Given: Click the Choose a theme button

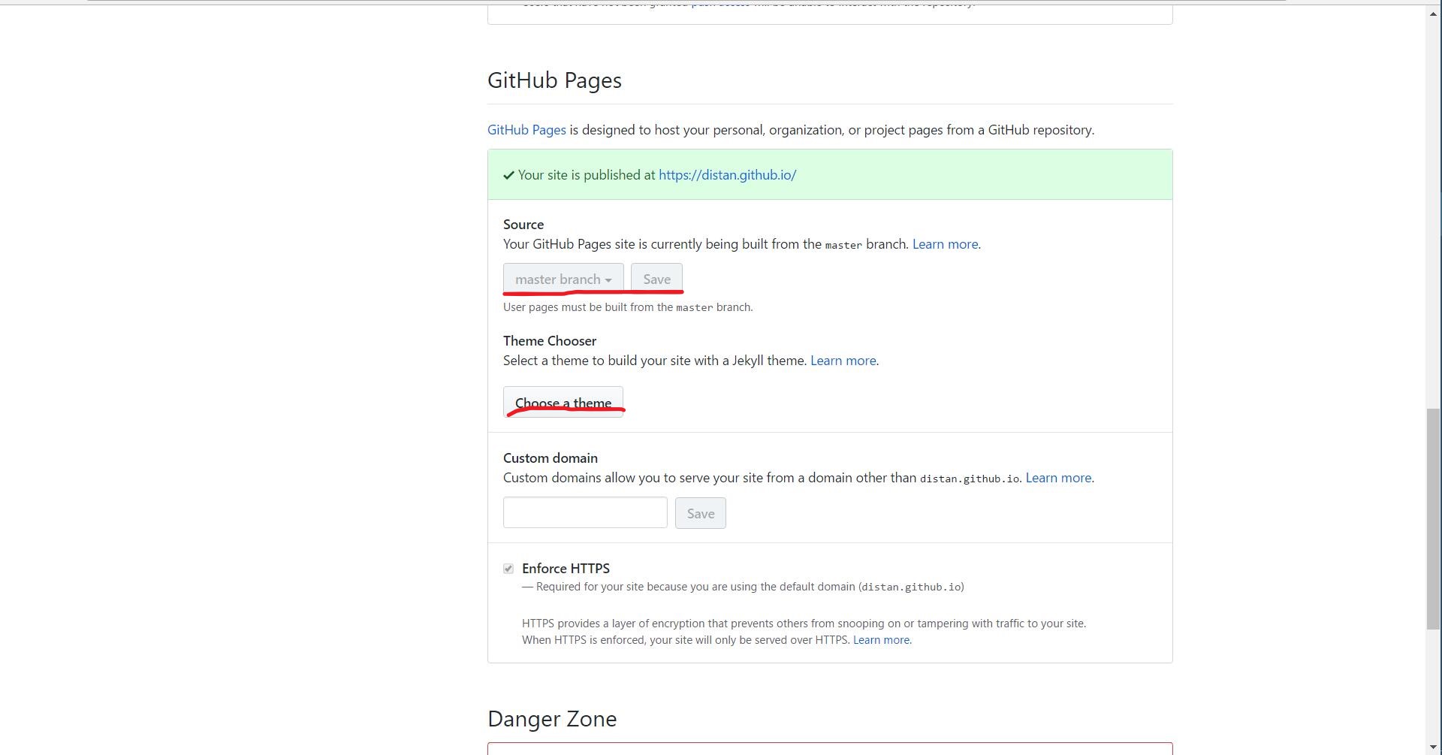Looking at the screenshot, I should point(563,402).
